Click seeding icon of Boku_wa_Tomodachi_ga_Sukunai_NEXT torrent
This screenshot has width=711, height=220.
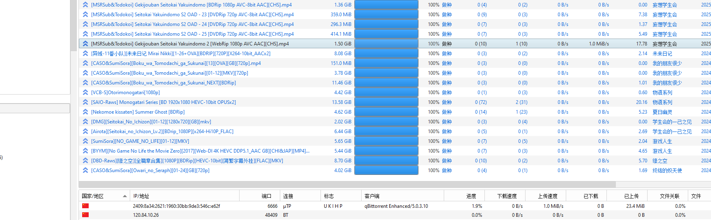point(85,83)
